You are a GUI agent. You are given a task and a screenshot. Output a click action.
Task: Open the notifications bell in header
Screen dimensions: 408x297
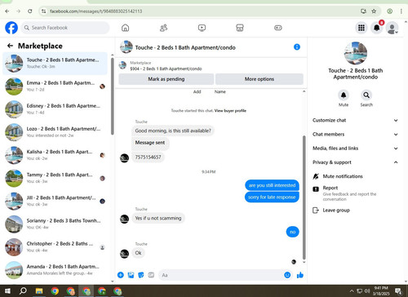[377, 28]
